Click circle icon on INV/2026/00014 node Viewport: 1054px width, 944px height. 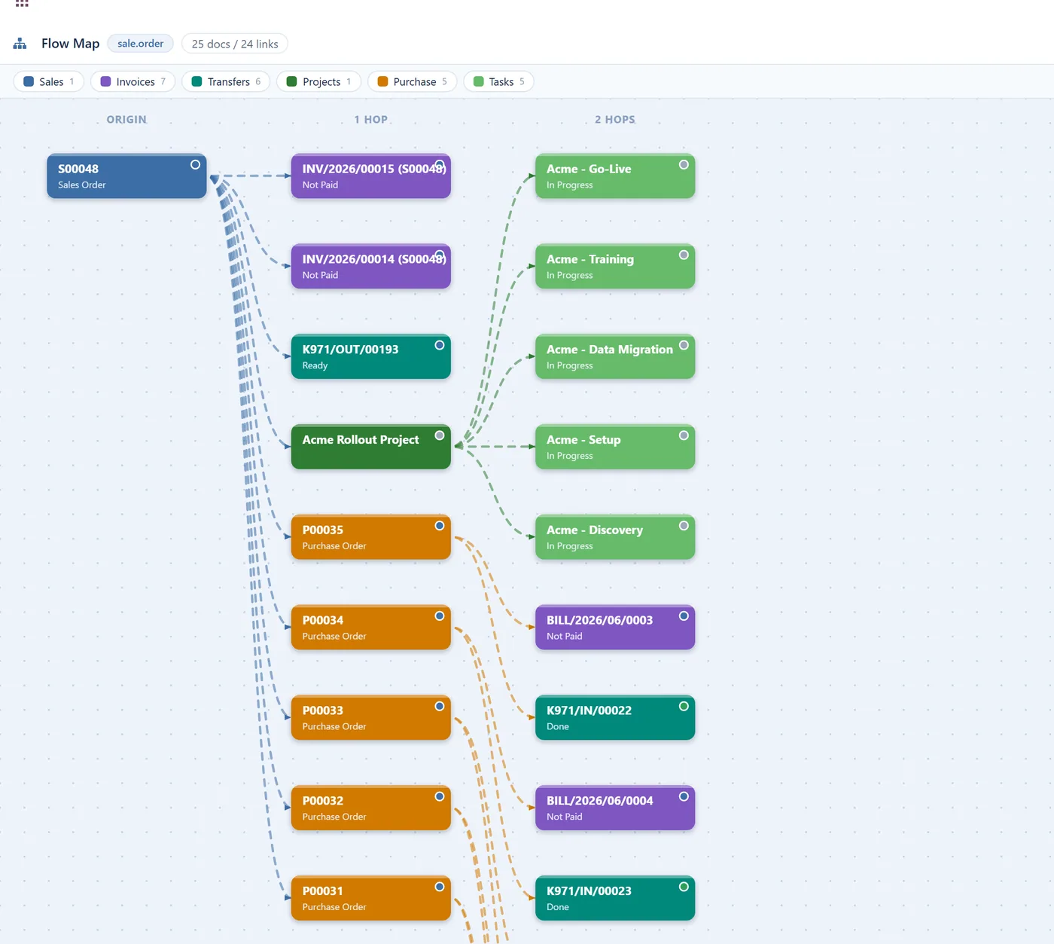click(440, 255)
